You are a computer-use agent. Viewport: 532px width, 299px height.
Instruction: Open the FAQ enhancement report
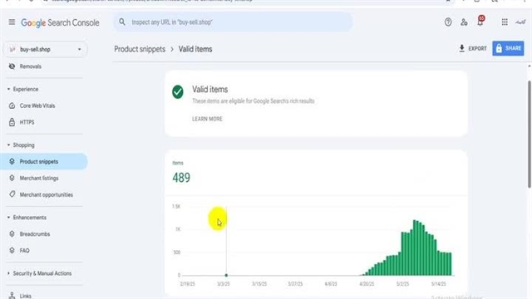coord(24,251)
